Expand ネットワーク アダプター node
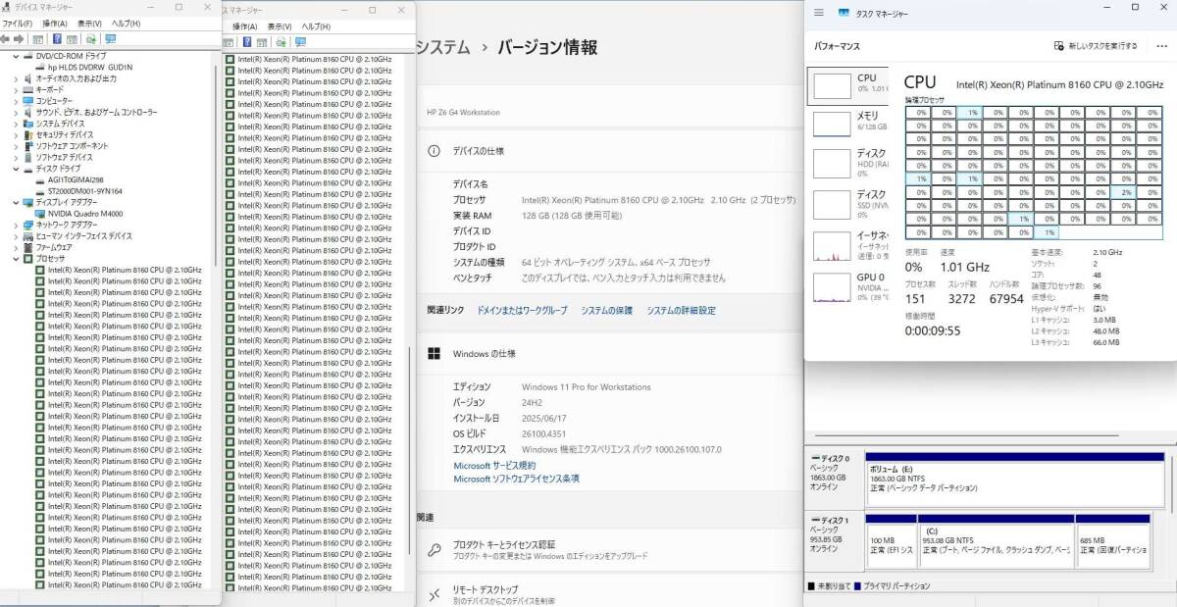Screen dimensions: 1177x607 (15, 225)
